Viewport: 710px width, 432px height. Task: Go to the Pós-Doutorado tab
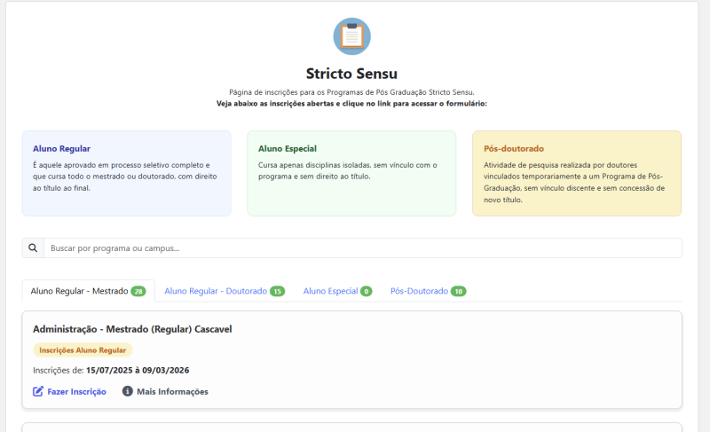pos(420,291)
